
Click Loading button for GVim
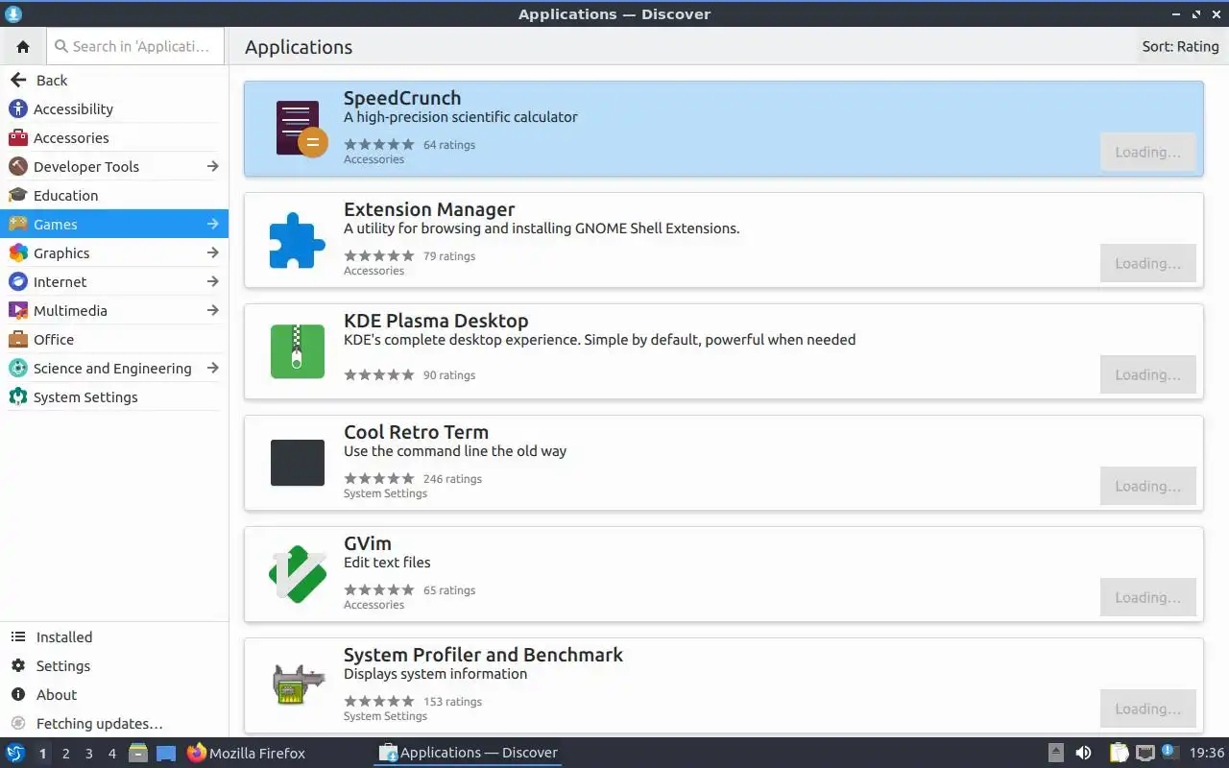[1148, 597]
